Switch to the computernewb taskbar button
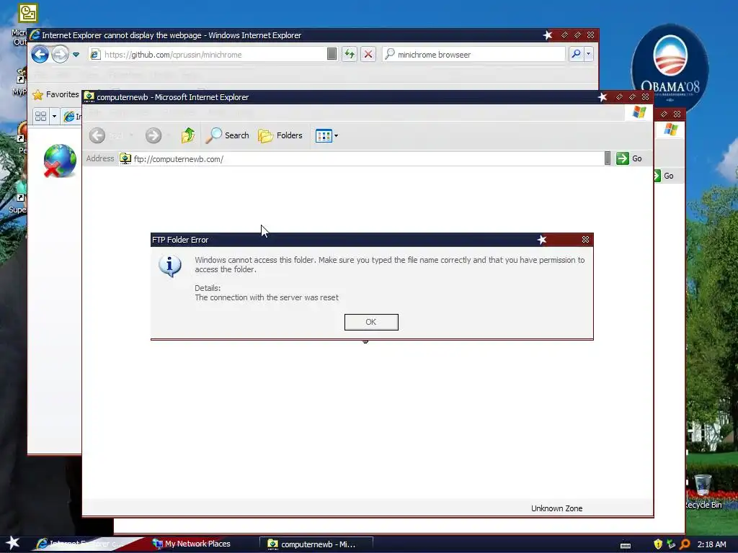This screenshot has width=738, height=553. pos(316,544)
